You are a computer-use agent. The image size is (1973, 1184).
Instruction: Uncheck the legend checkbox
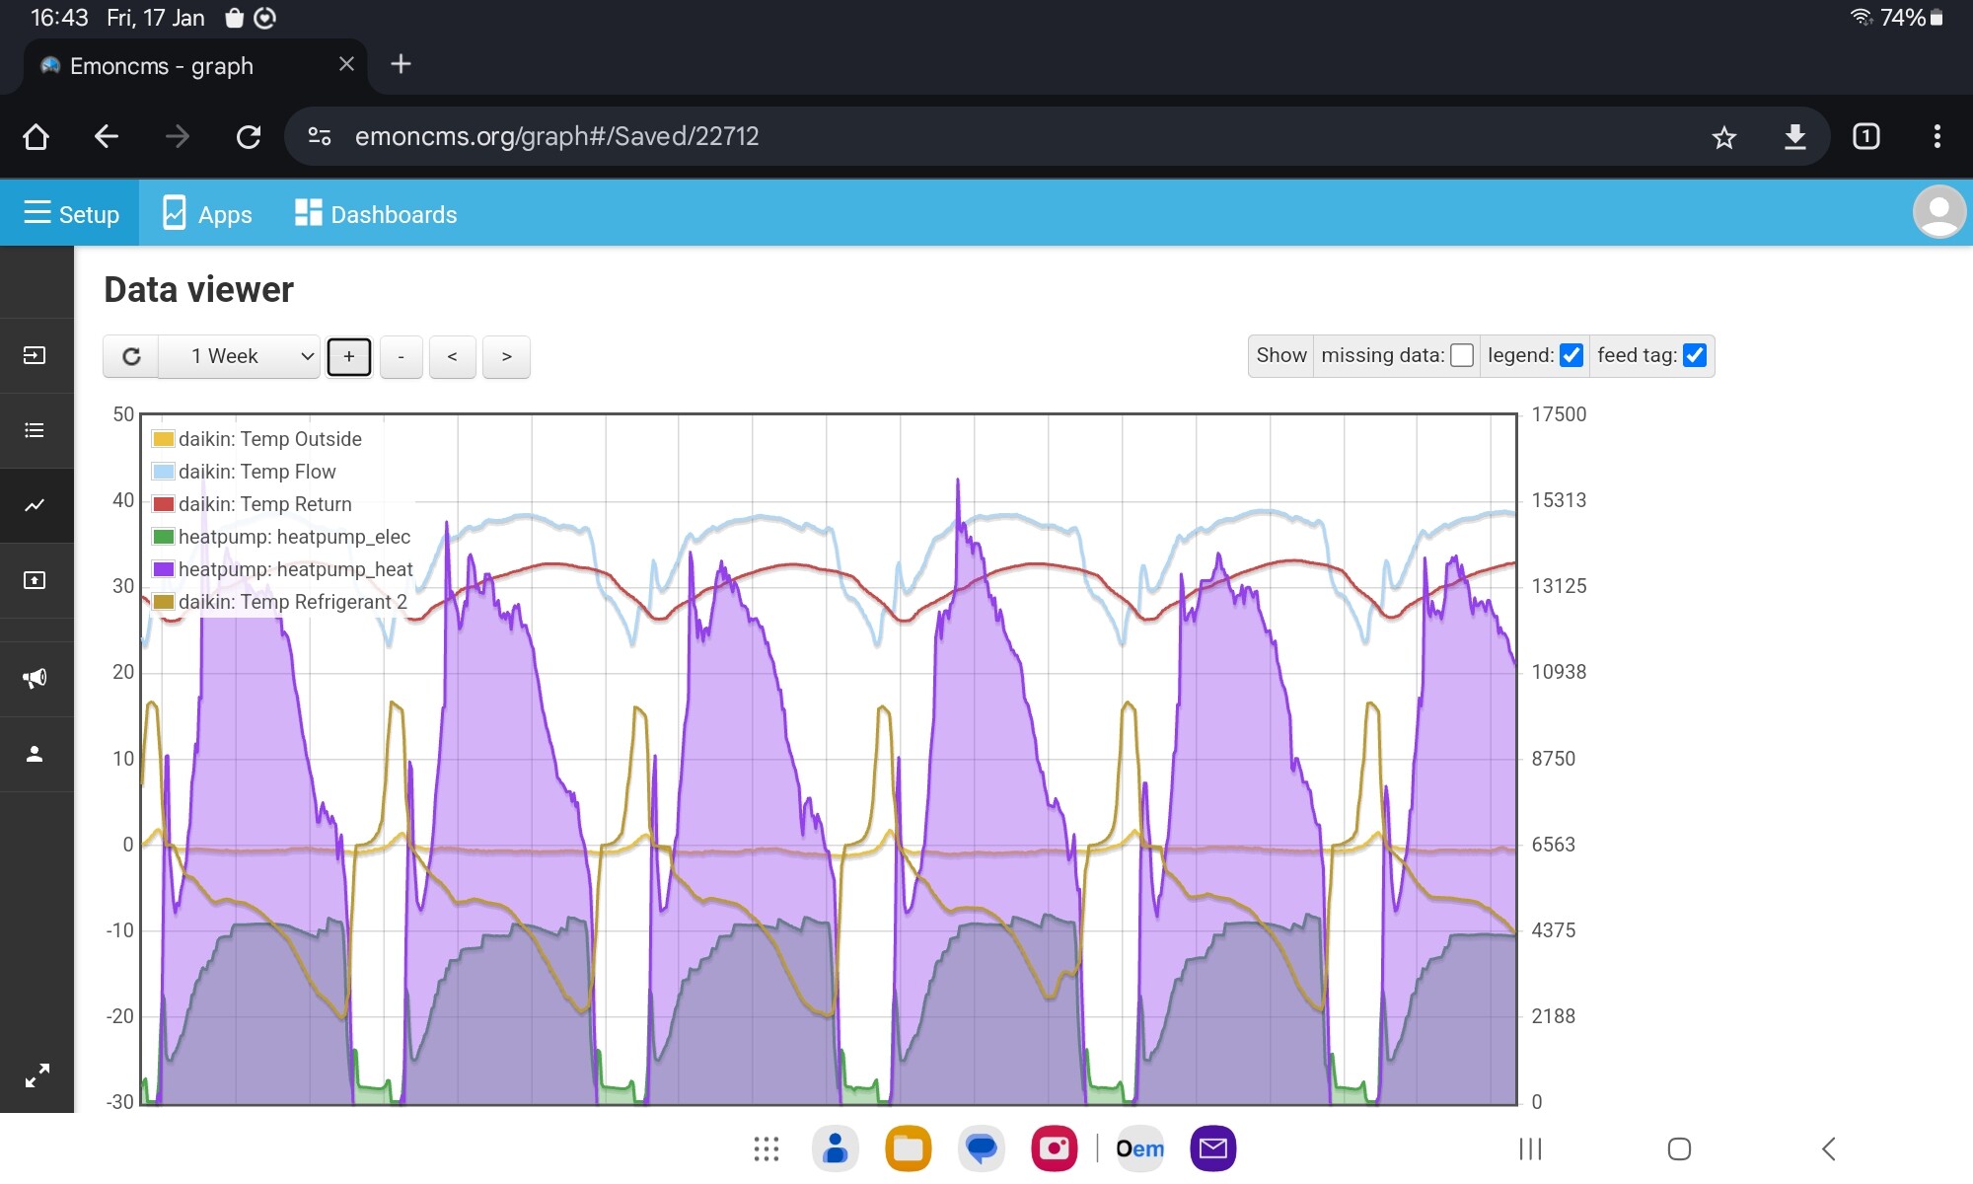tap(1571, 355)
